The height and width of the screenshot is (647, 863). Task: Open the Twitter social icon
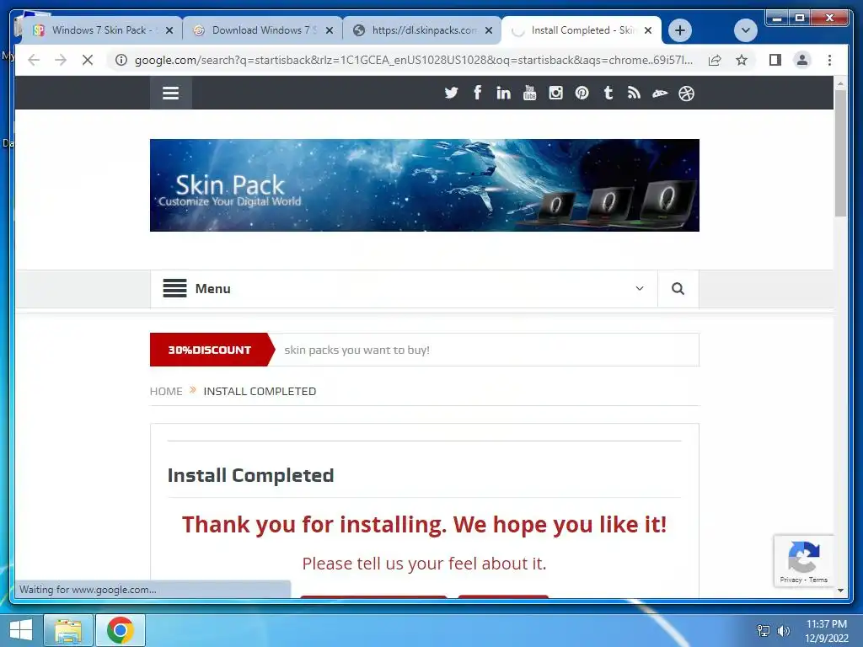coord(452,93)
